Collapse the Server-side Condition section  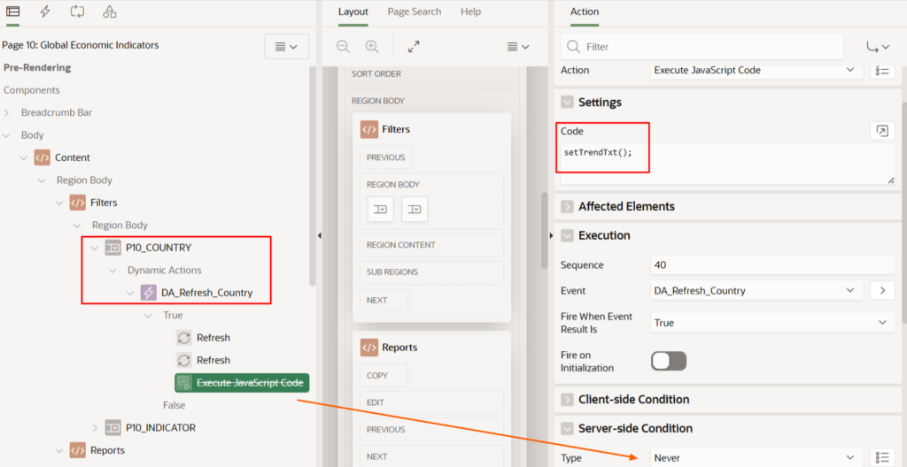pyautogui.click(x=567, y=428)
